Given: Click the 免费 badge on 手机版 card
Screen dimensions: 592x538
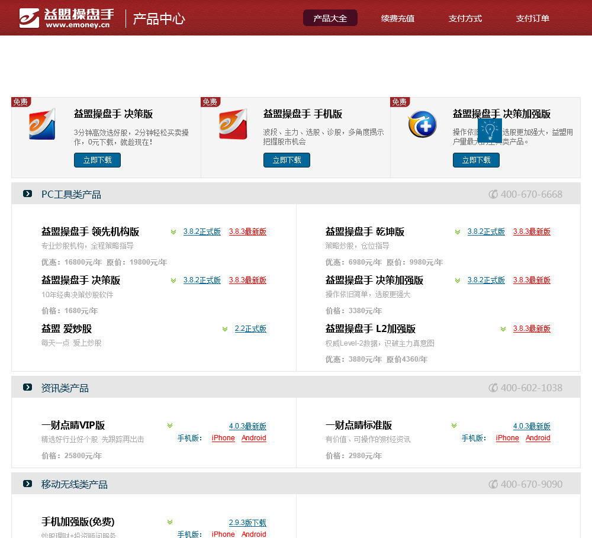Looking at the screenshot, I should (x=211, y=102).
